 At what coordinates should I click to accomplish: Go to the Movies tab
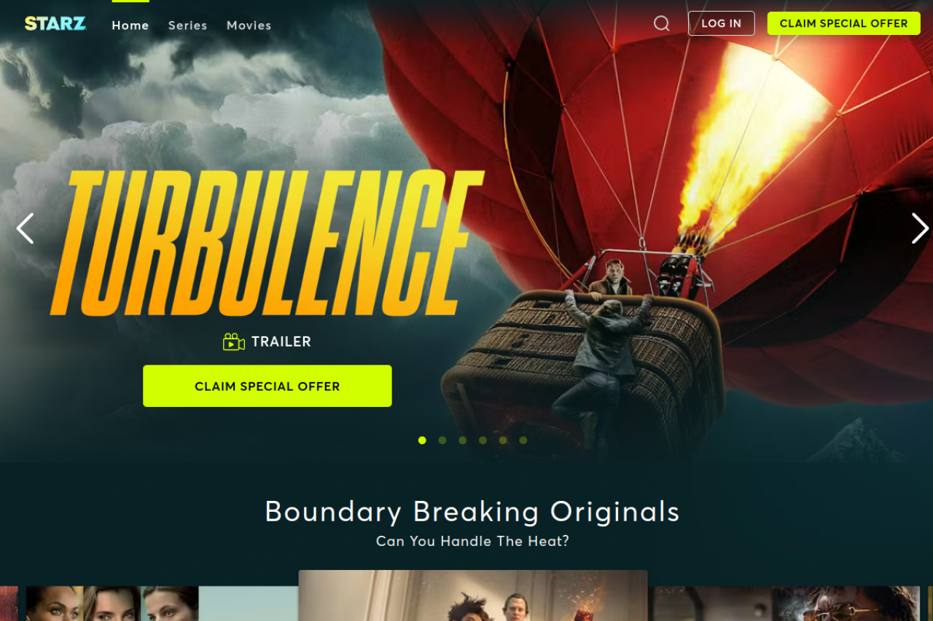[x=249, y=25]
